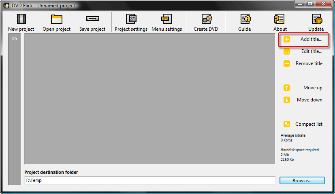Viewport: 335px width, 194px height.
Task: Click the 0% disc usage bar
Action: coord(15,110)
